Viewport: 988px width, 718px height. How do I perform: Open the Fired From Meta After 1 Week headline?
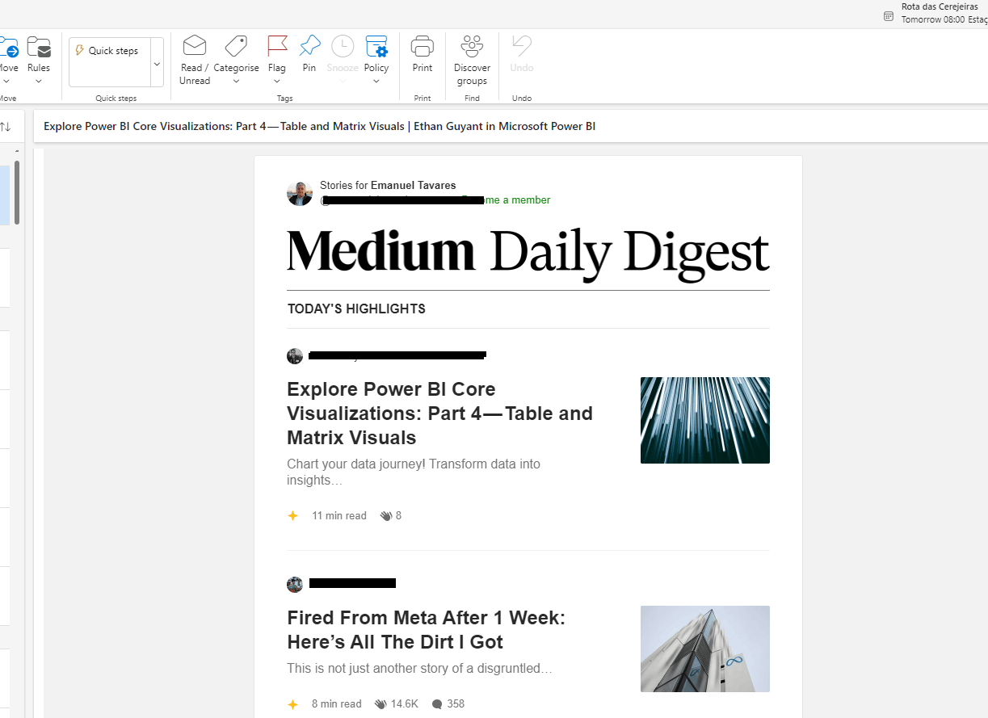click(426, 630)
